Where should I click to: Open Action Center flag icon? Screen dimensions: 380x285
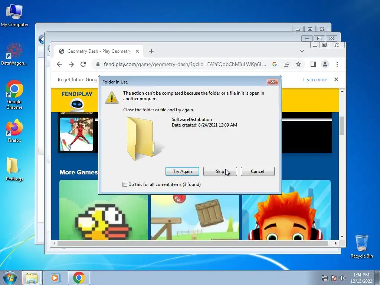(334, 278)
